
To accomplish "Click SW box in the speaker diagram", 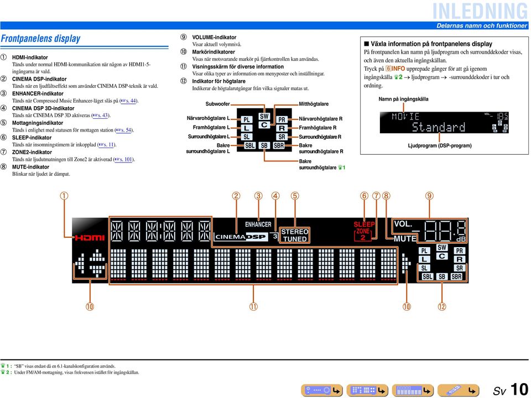I will pos(264,117).
